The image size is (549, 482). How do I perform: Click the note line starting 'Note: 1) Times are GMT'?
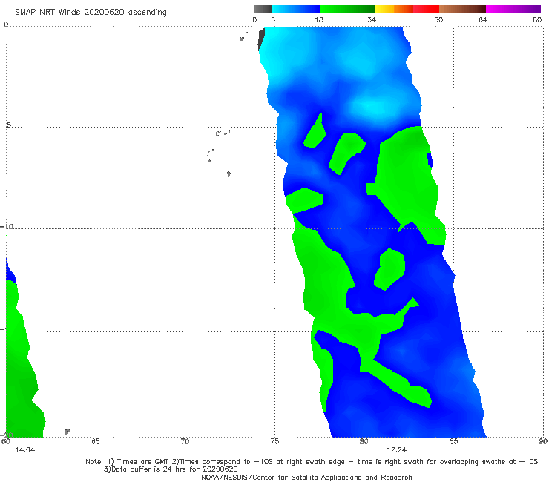(x=312, y=462)
